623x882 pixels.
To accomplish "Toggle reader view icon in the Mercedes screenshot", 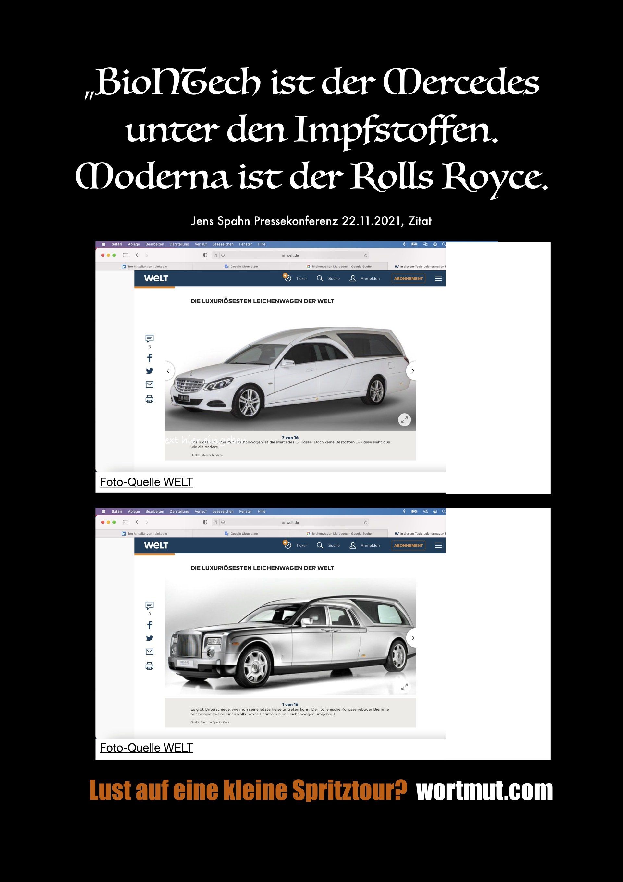I will [215, 255].
